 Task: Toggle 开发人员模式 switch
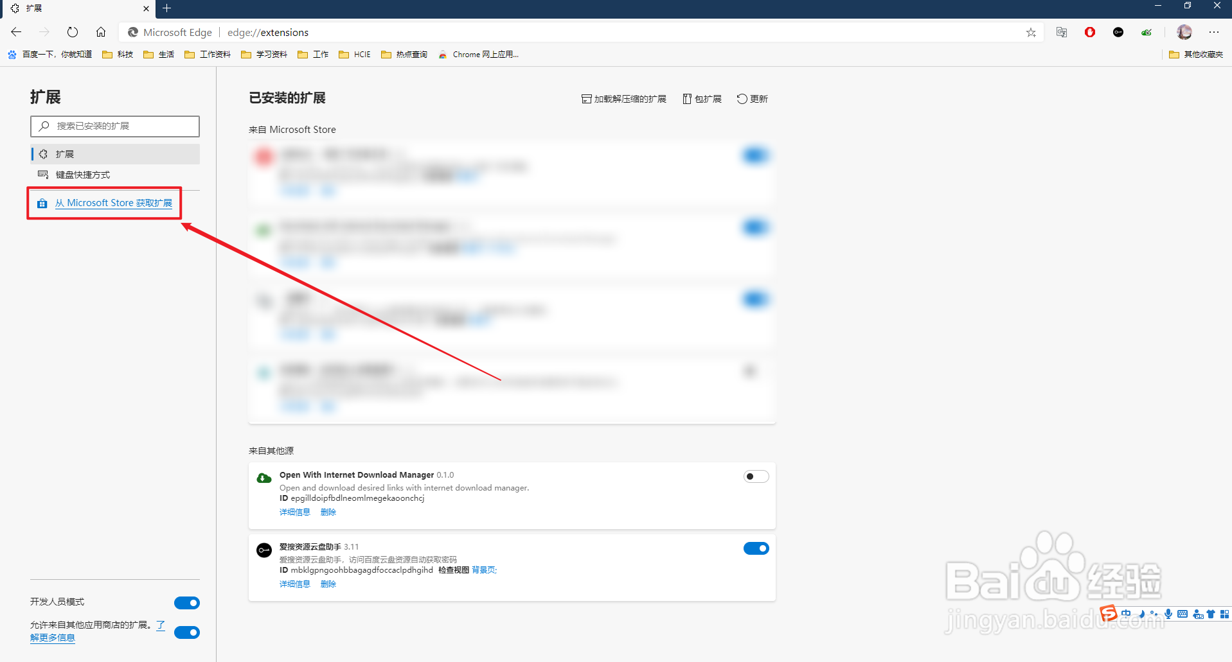[187, 603]
